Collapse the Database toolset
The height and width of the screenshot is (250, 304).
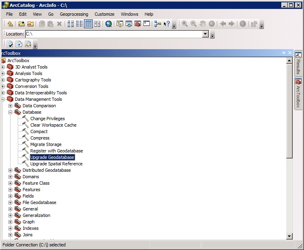(x=10, y=112)
